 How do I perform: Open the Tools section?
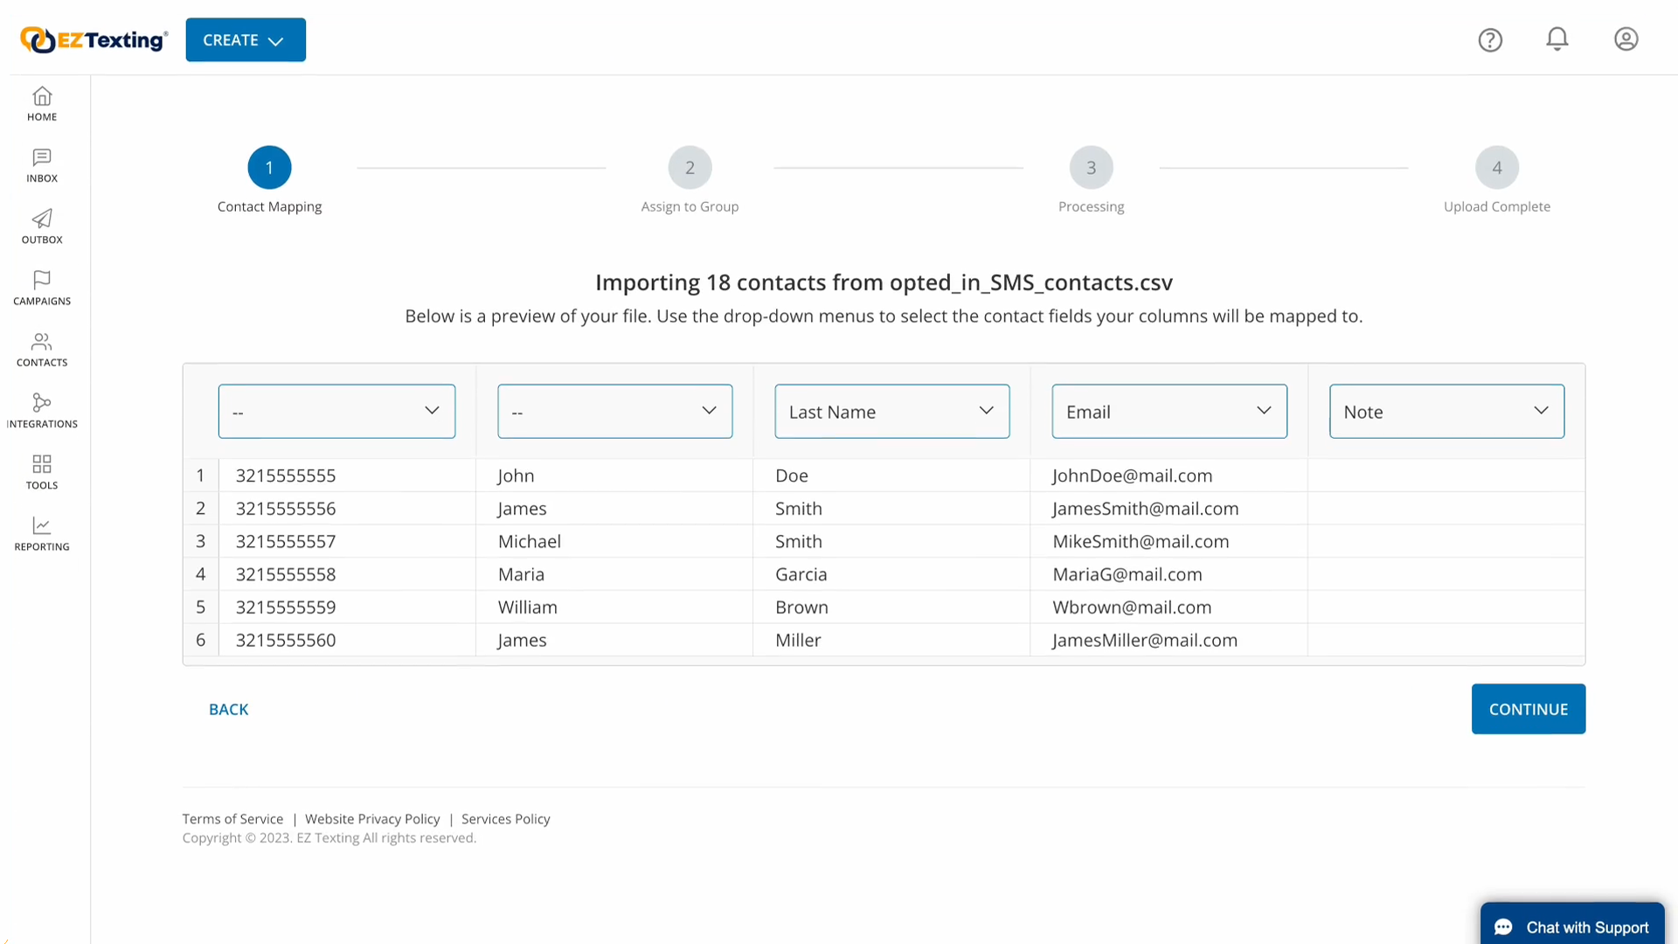pyautogui.click(x=41, y=471)
